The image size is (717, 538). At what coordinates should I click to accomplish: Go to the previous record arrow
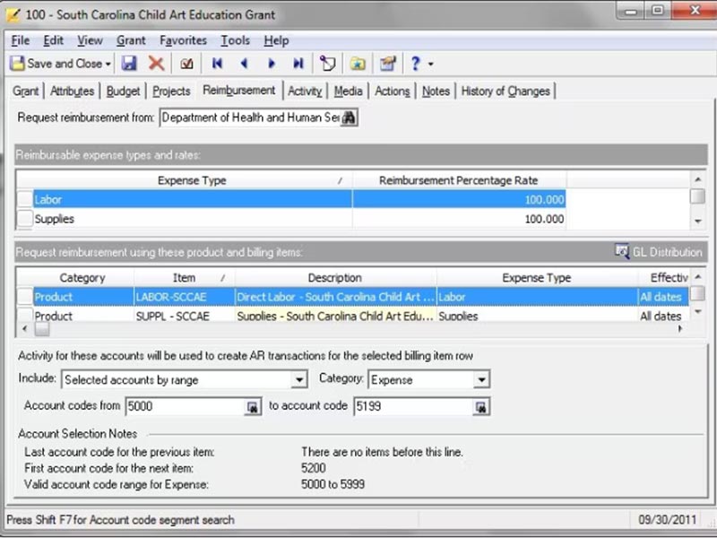[244, 64]
